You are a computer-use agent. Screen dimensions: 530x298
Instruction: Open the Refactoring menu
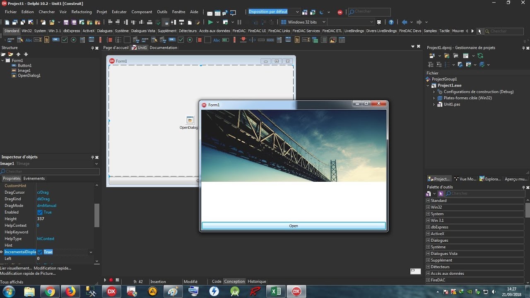tap(82, 12)
